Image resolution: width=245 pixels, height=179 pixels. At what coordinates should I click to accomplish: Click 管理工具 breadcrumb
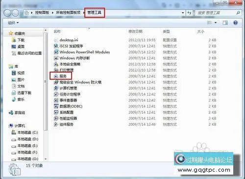pyautogui.click(x=94, y=13)
